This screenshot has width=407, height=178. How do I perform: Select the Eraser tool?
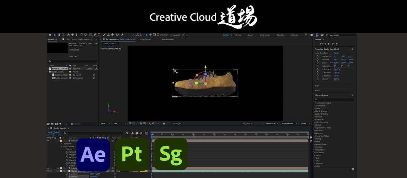pyautogui.click(x=113, y=35)
